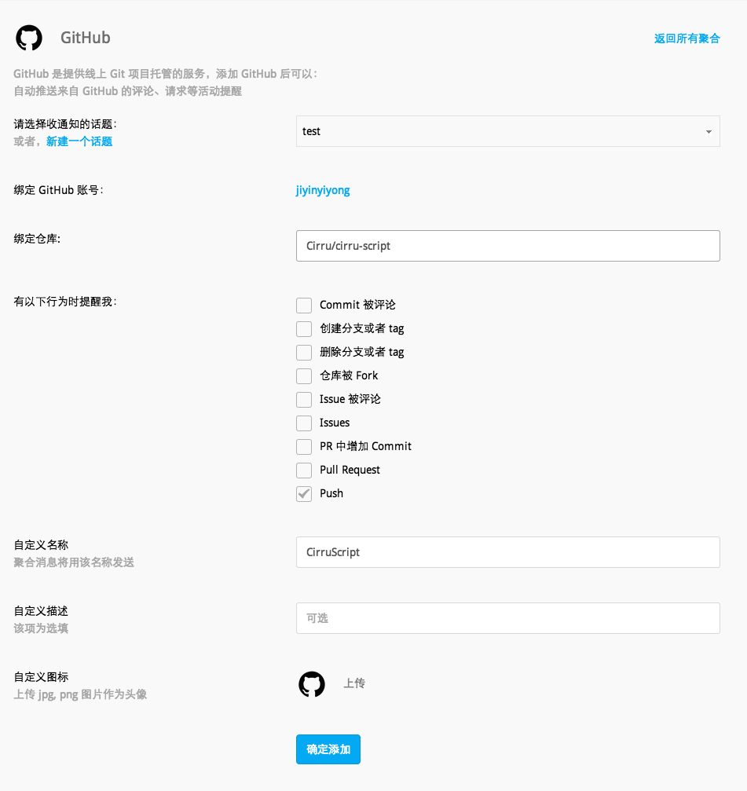
Task: Open the topic dropdown showing test
Action: 508,131
